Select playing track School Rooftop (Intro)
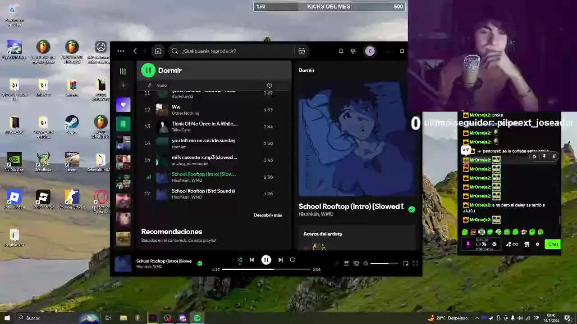This screenshot has height=324, width=577. pyautogui.click(x=214, y=177)
